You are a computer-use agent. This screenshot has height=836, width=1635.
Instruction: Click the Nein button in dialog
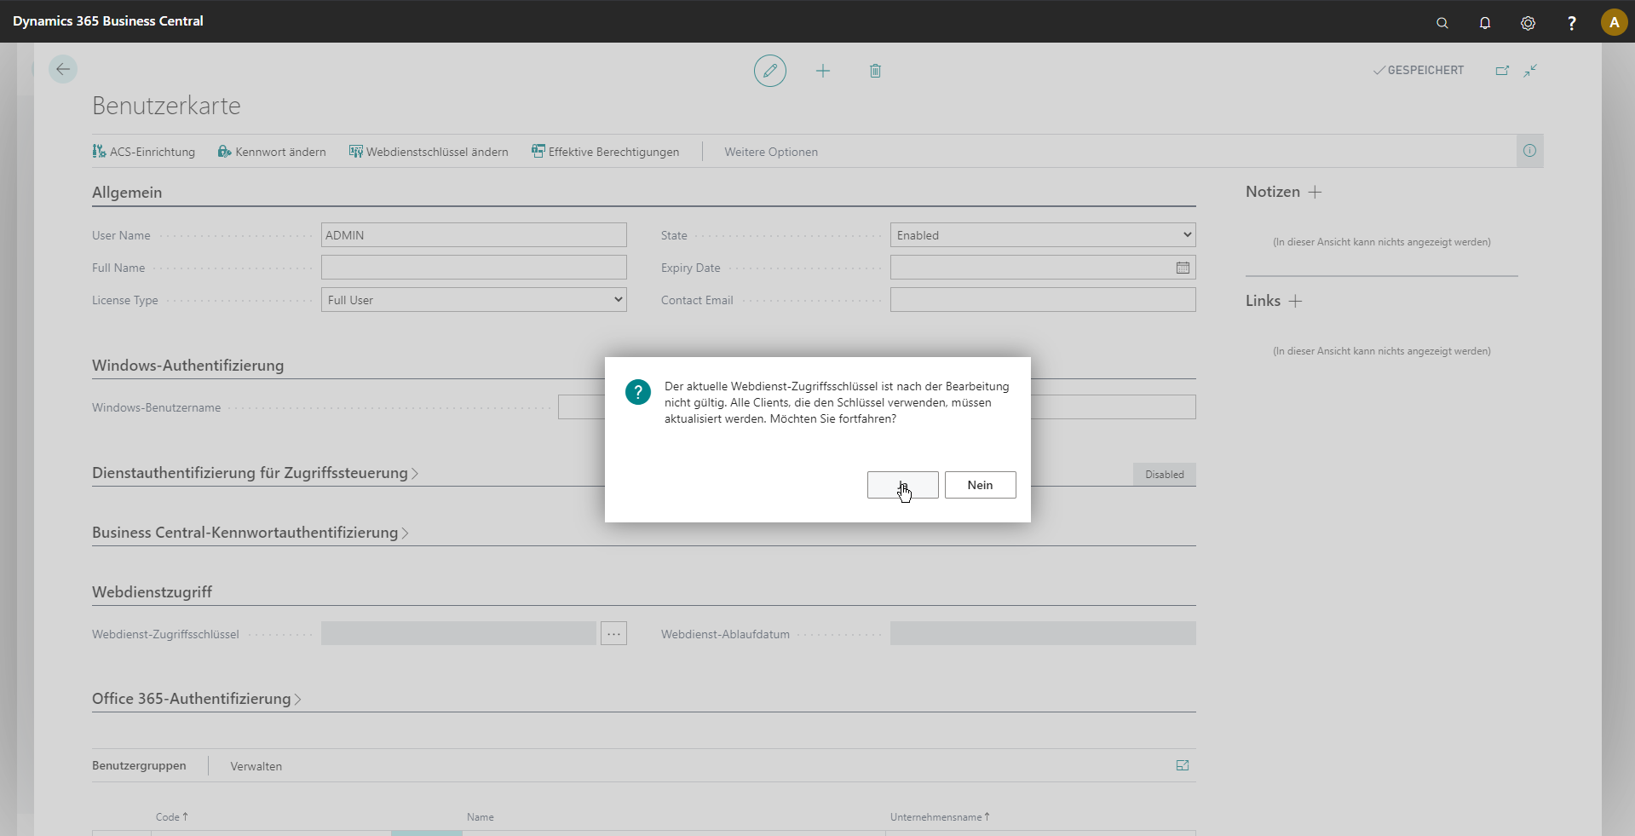click(980, 485)
